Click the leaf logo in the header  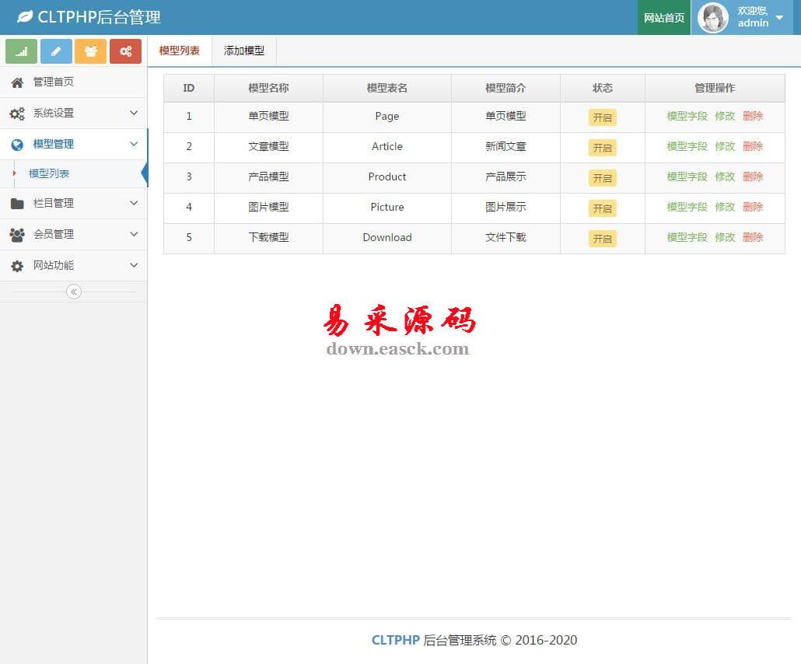25,16
